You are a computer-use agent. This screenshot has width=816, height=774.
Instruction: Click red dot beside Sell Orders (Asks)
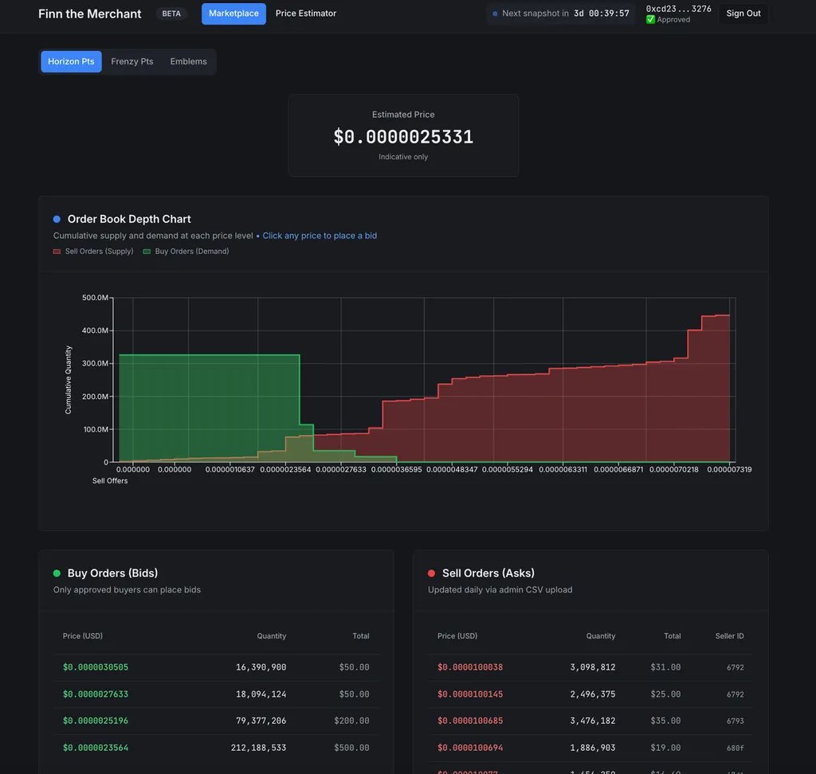(x=431, y=573)
